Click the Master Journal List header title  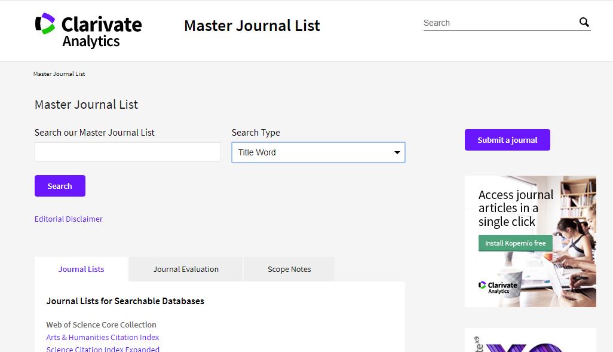(x=252, y=26)
